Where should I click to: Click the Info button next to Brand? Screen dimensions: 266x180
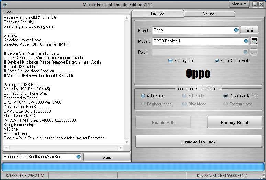coord(249,30)
